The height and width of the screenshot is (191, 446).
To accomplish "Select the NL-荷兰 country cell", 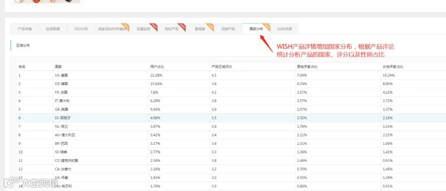I will coord(62,127).
